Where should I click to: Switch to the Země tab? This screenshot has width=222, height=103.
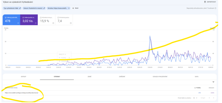[x=89, y=77]
